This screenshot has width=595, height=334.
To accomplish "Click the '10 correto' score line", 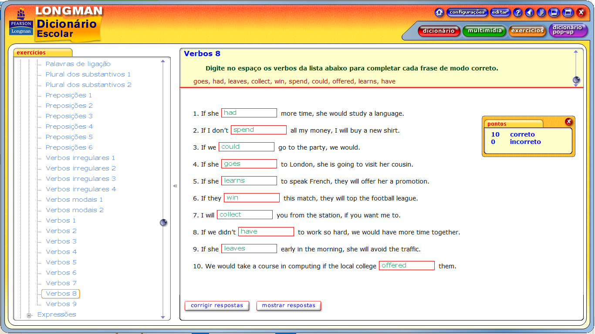I will point(513,134).
